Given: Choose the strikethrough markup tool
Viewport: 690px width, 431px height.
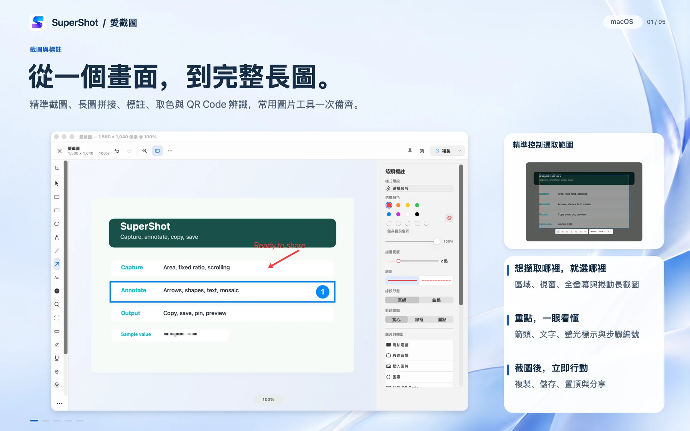Looking at the screenshot, I should pyautogui.click(x=57, y=372).
